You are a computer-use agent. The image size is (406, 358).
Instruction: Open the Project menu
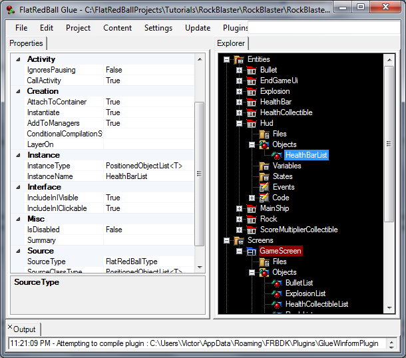coord(78,28)
